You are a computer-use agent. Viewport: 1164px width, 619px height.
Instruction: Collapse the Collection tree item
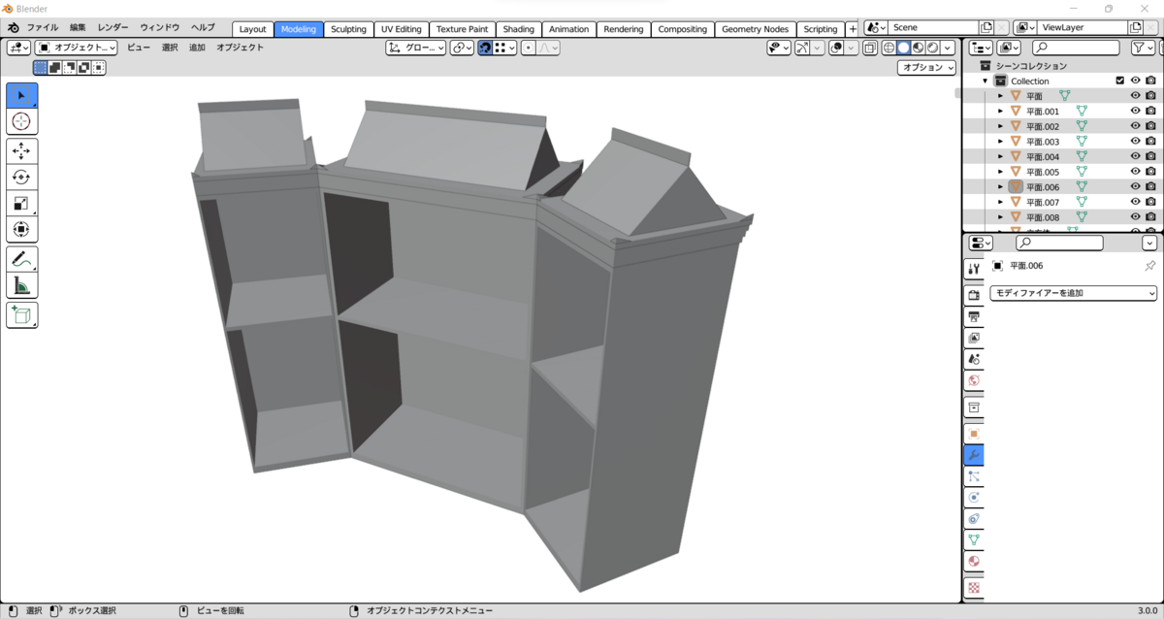click(986, 81)
